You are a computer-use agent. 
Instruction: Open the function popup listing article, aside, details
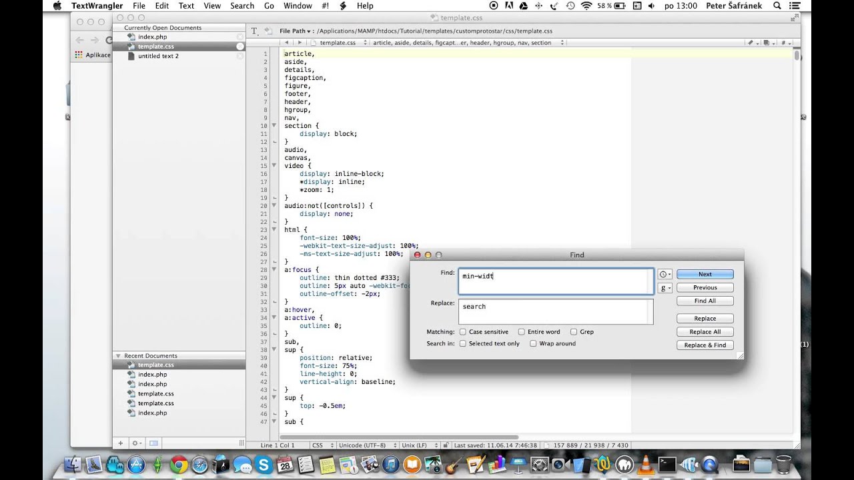(x=468, y=43)
